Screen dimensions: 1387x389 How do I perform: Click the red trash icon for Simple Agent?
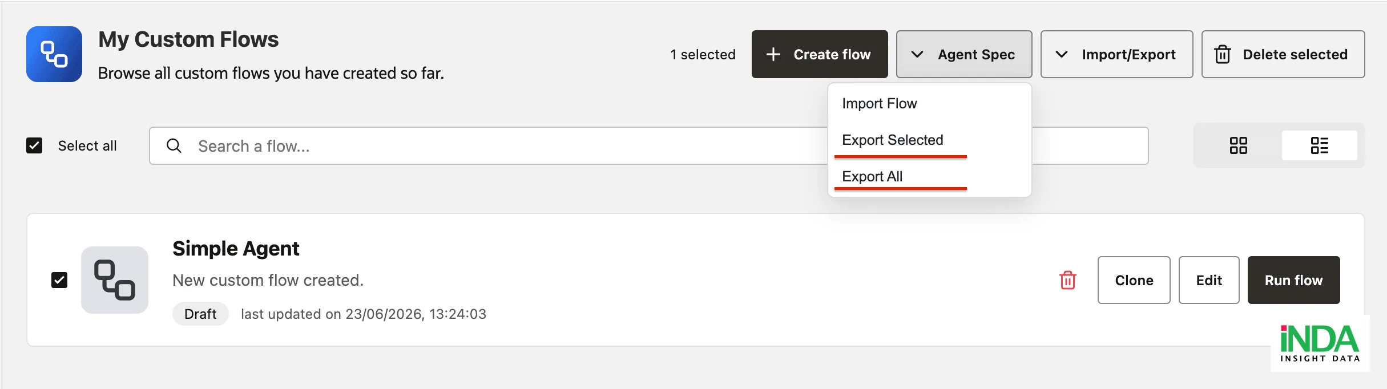pyautogui.click(x=1067, y=280)
